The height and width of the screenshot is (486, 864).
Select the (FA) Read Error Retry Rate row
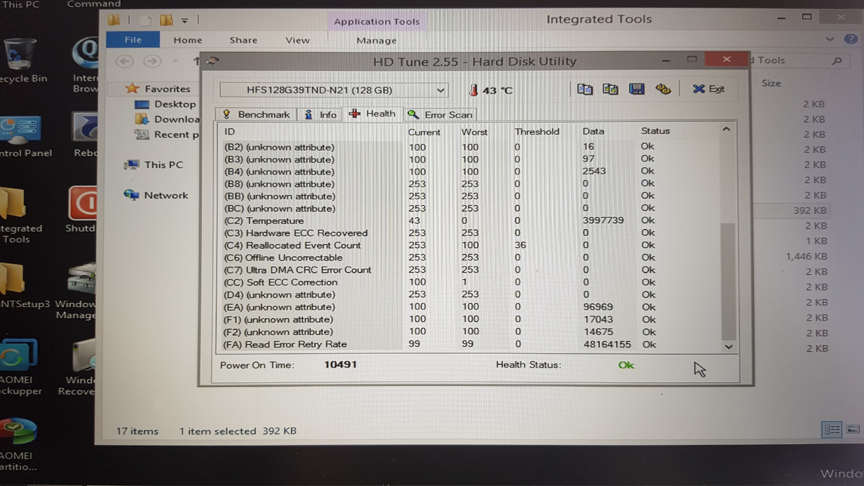point(469,344)
